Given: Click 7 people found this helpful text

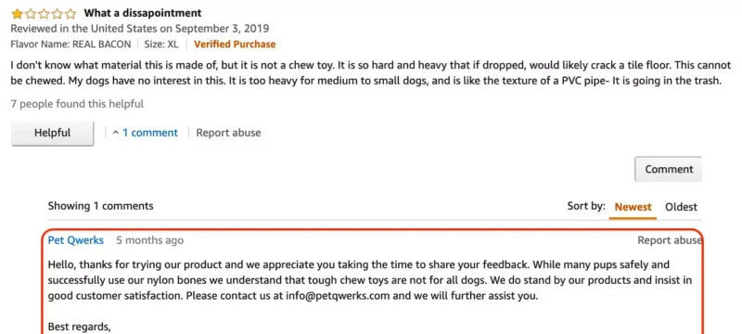Looking at the screenshot, I should 77,104.
